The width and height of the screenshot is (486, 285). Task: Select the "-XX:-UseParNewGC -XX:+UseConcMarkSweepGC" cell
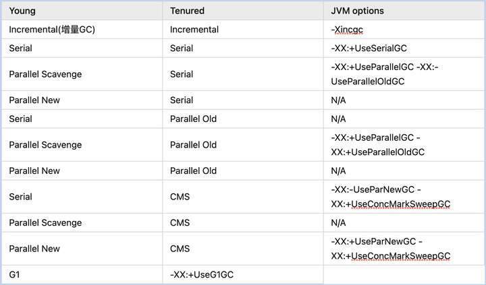tap(390, 197)
